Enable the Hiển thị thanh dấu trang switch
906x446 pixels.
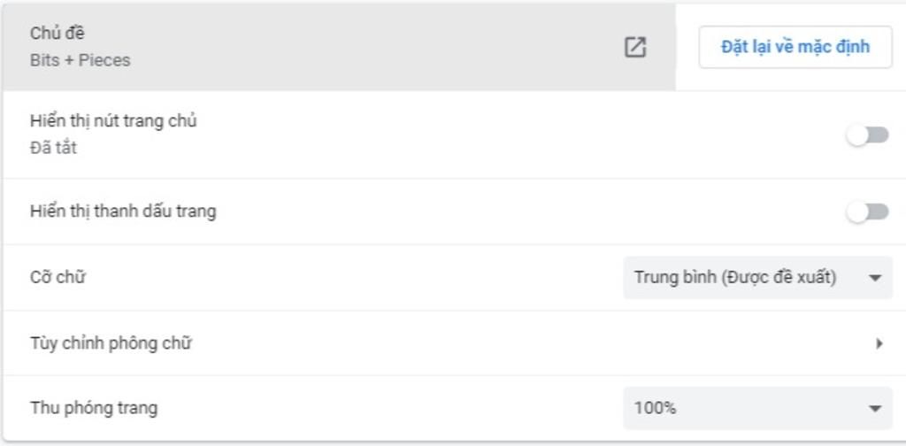(867, 212)
